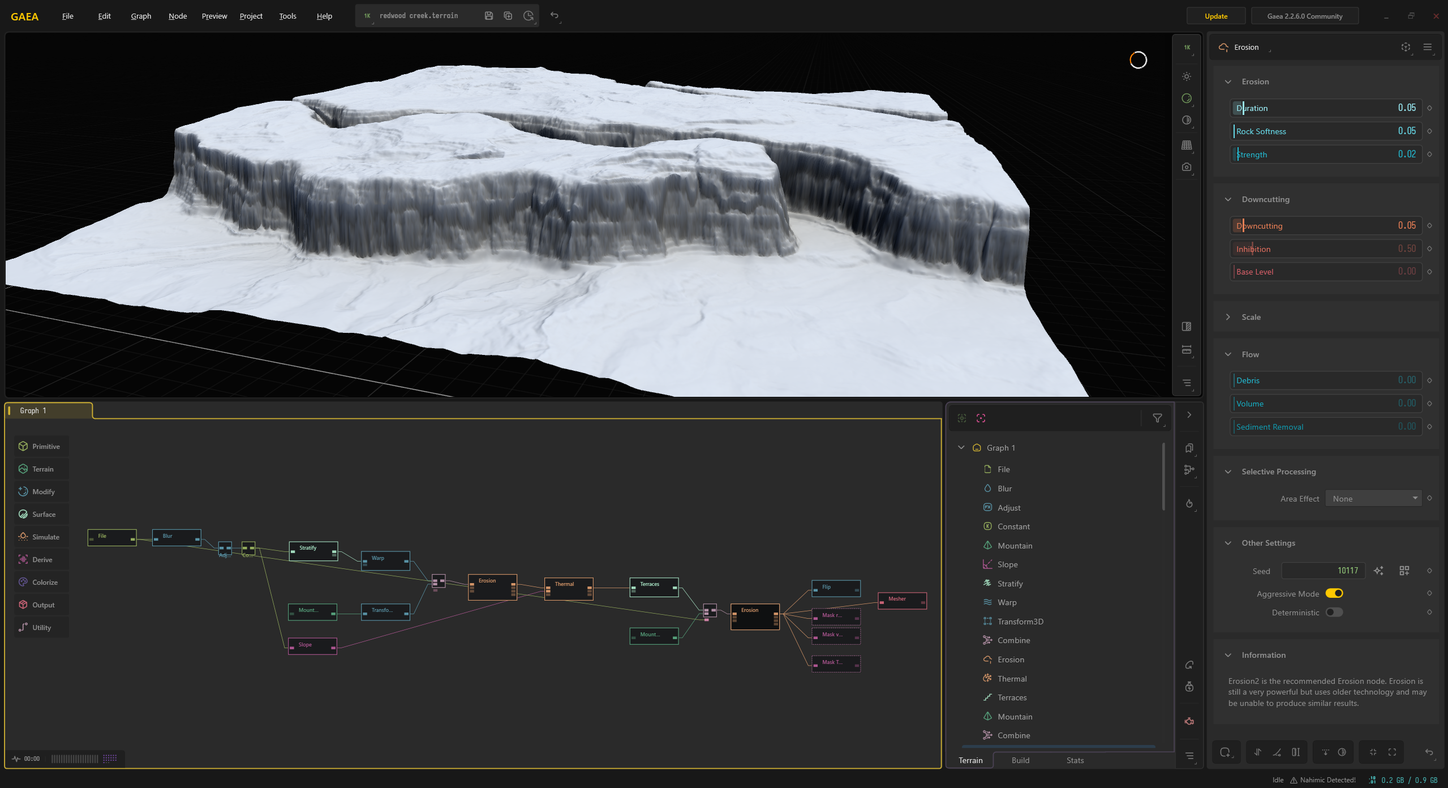The width and height of the screenshot is (1448, 788).
Task: Collapse the Graph 1 tree node
Action: coord(961,447)
